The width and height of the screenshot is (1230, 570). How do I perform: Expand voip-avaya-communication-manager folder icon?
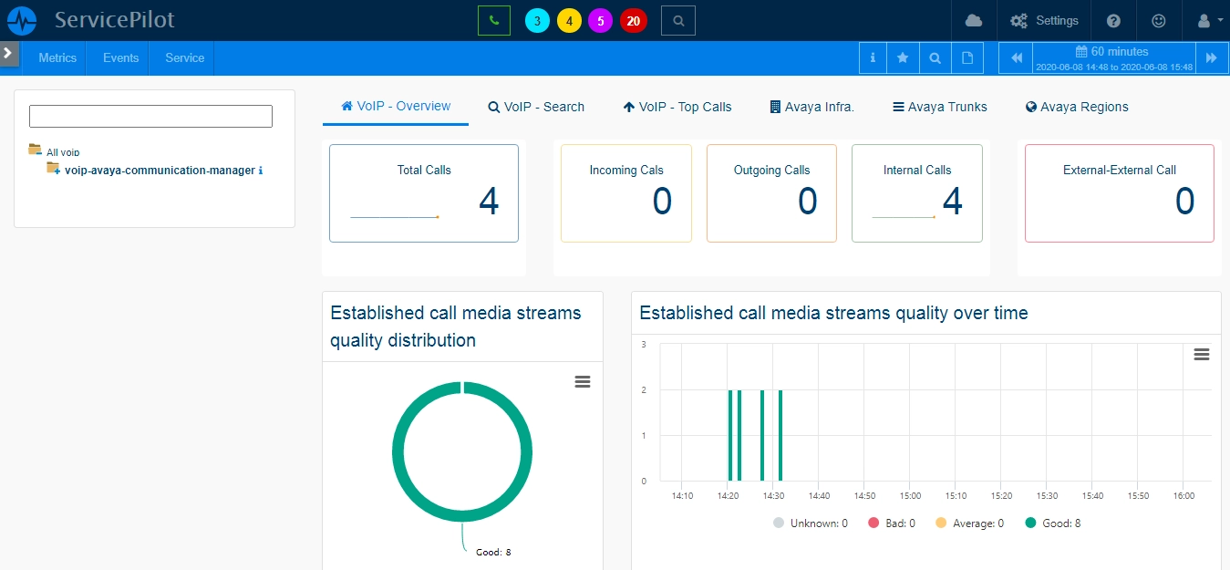coord(54,168)
